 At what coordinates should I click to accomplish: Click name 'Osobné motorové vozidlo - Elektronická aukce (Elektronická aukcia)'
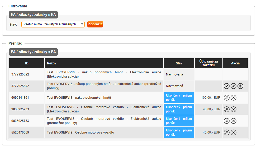coord(104,109)
